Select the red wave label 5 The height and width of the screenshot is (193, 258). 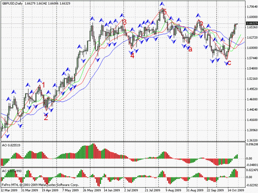click(165, 12)
